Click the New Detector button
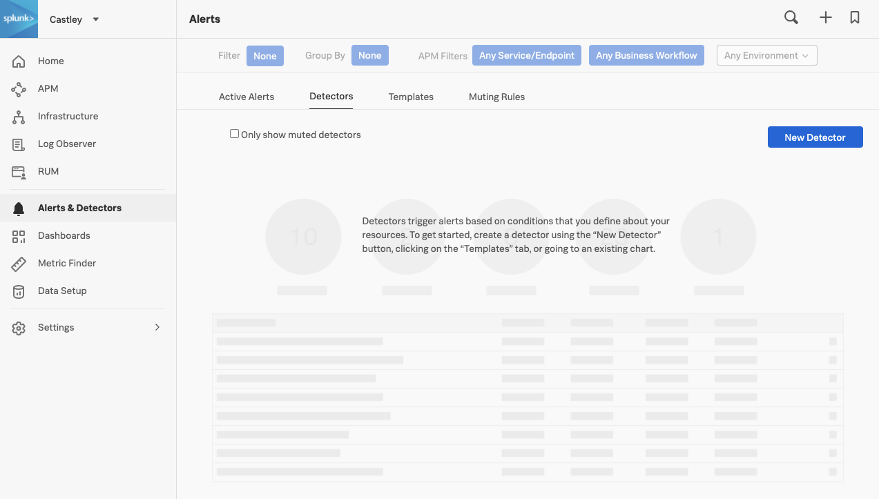 815,137
